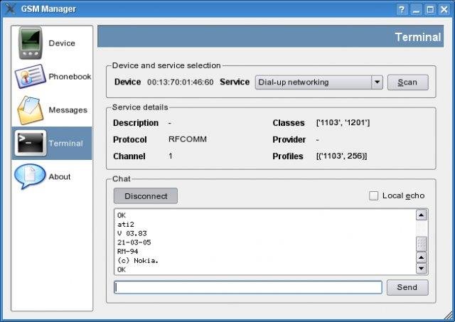Screen dimensions: 455x322
Task: Enable the Local echo checkbox
Action: pos(373,195)
